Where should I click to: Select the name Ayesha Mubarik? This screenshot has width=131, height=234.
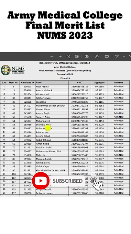(x=44, y=90)
